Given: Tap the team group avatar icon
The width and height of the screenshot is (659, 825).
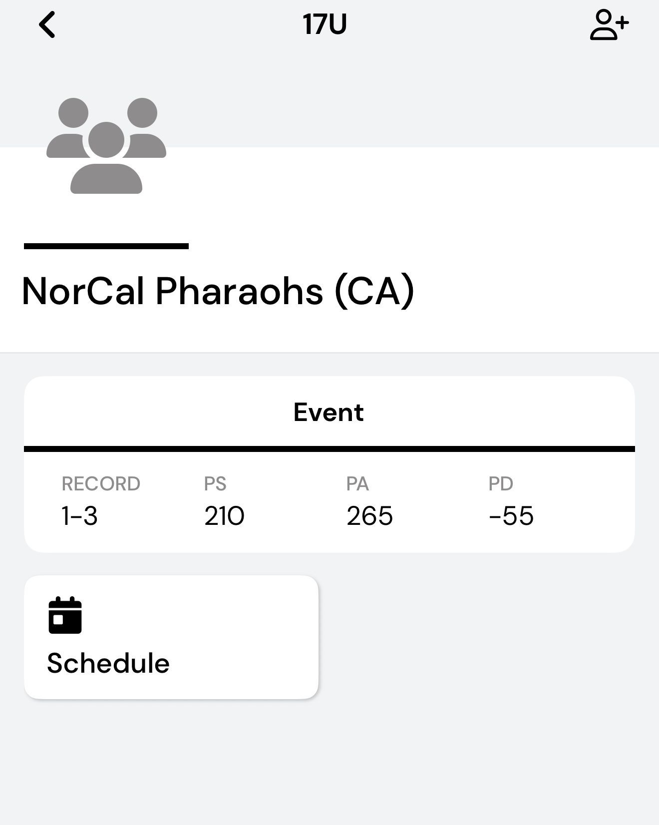Looking at the screenshot, I should (x=106, y=145).
